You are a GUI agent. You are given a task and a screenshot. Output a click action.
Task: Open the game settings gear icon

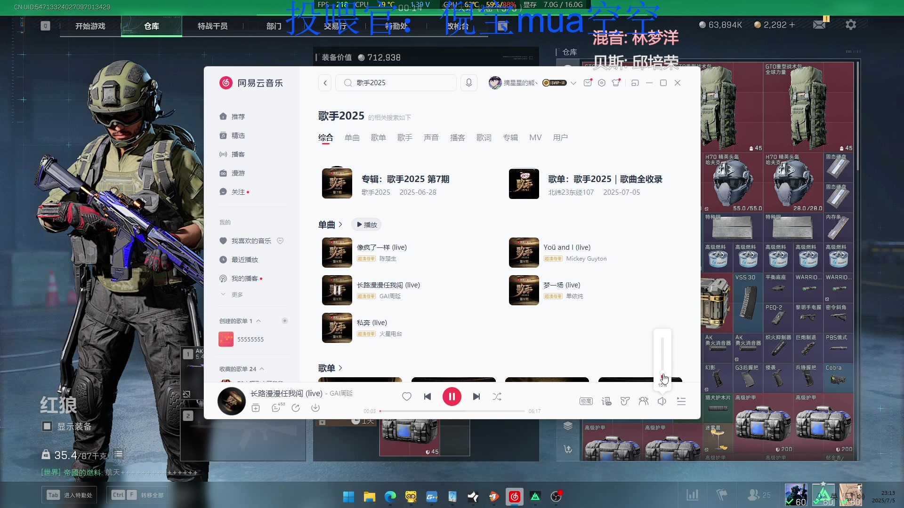click(x=850, y=24)
